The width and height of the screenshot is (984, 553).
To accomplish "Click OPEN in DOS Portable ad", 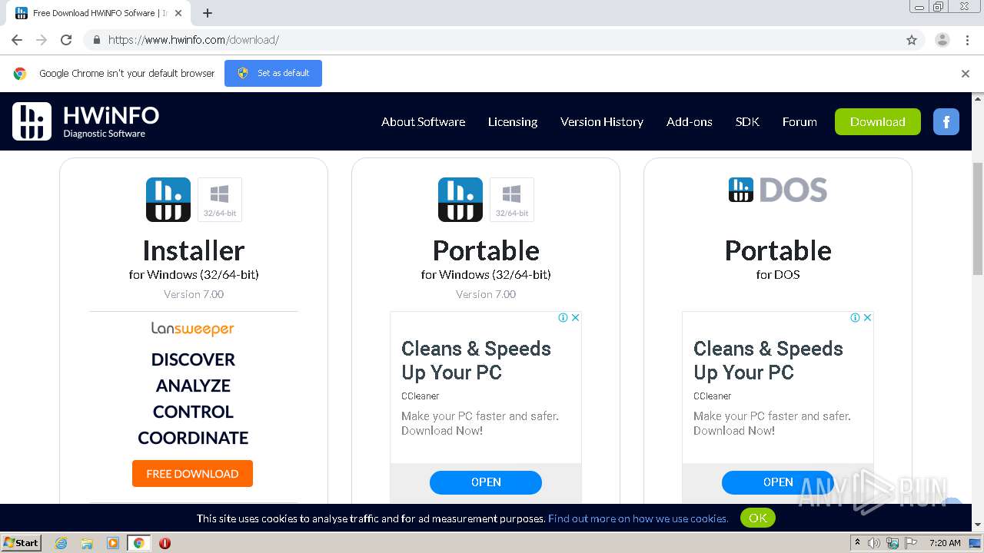I will (x=778, y=482).
